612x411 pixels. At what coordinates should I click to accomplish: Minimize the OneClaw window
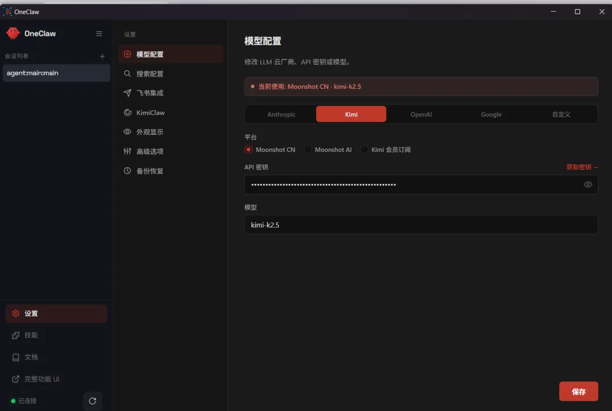(x=554, y=12)
